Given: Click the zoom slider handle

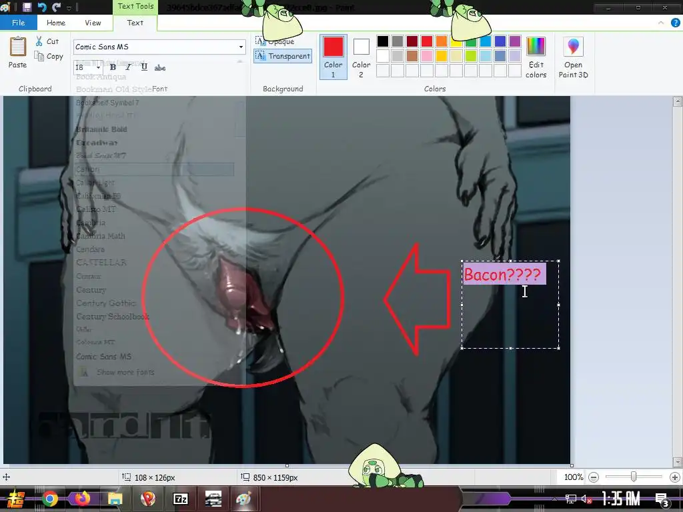Looking at the screenshot, I should tap(634, 477).
